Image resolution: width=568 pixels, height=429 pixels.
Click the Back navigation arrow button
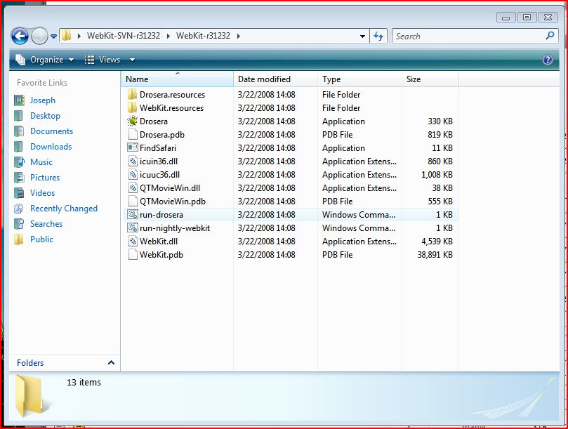[20, 37]
